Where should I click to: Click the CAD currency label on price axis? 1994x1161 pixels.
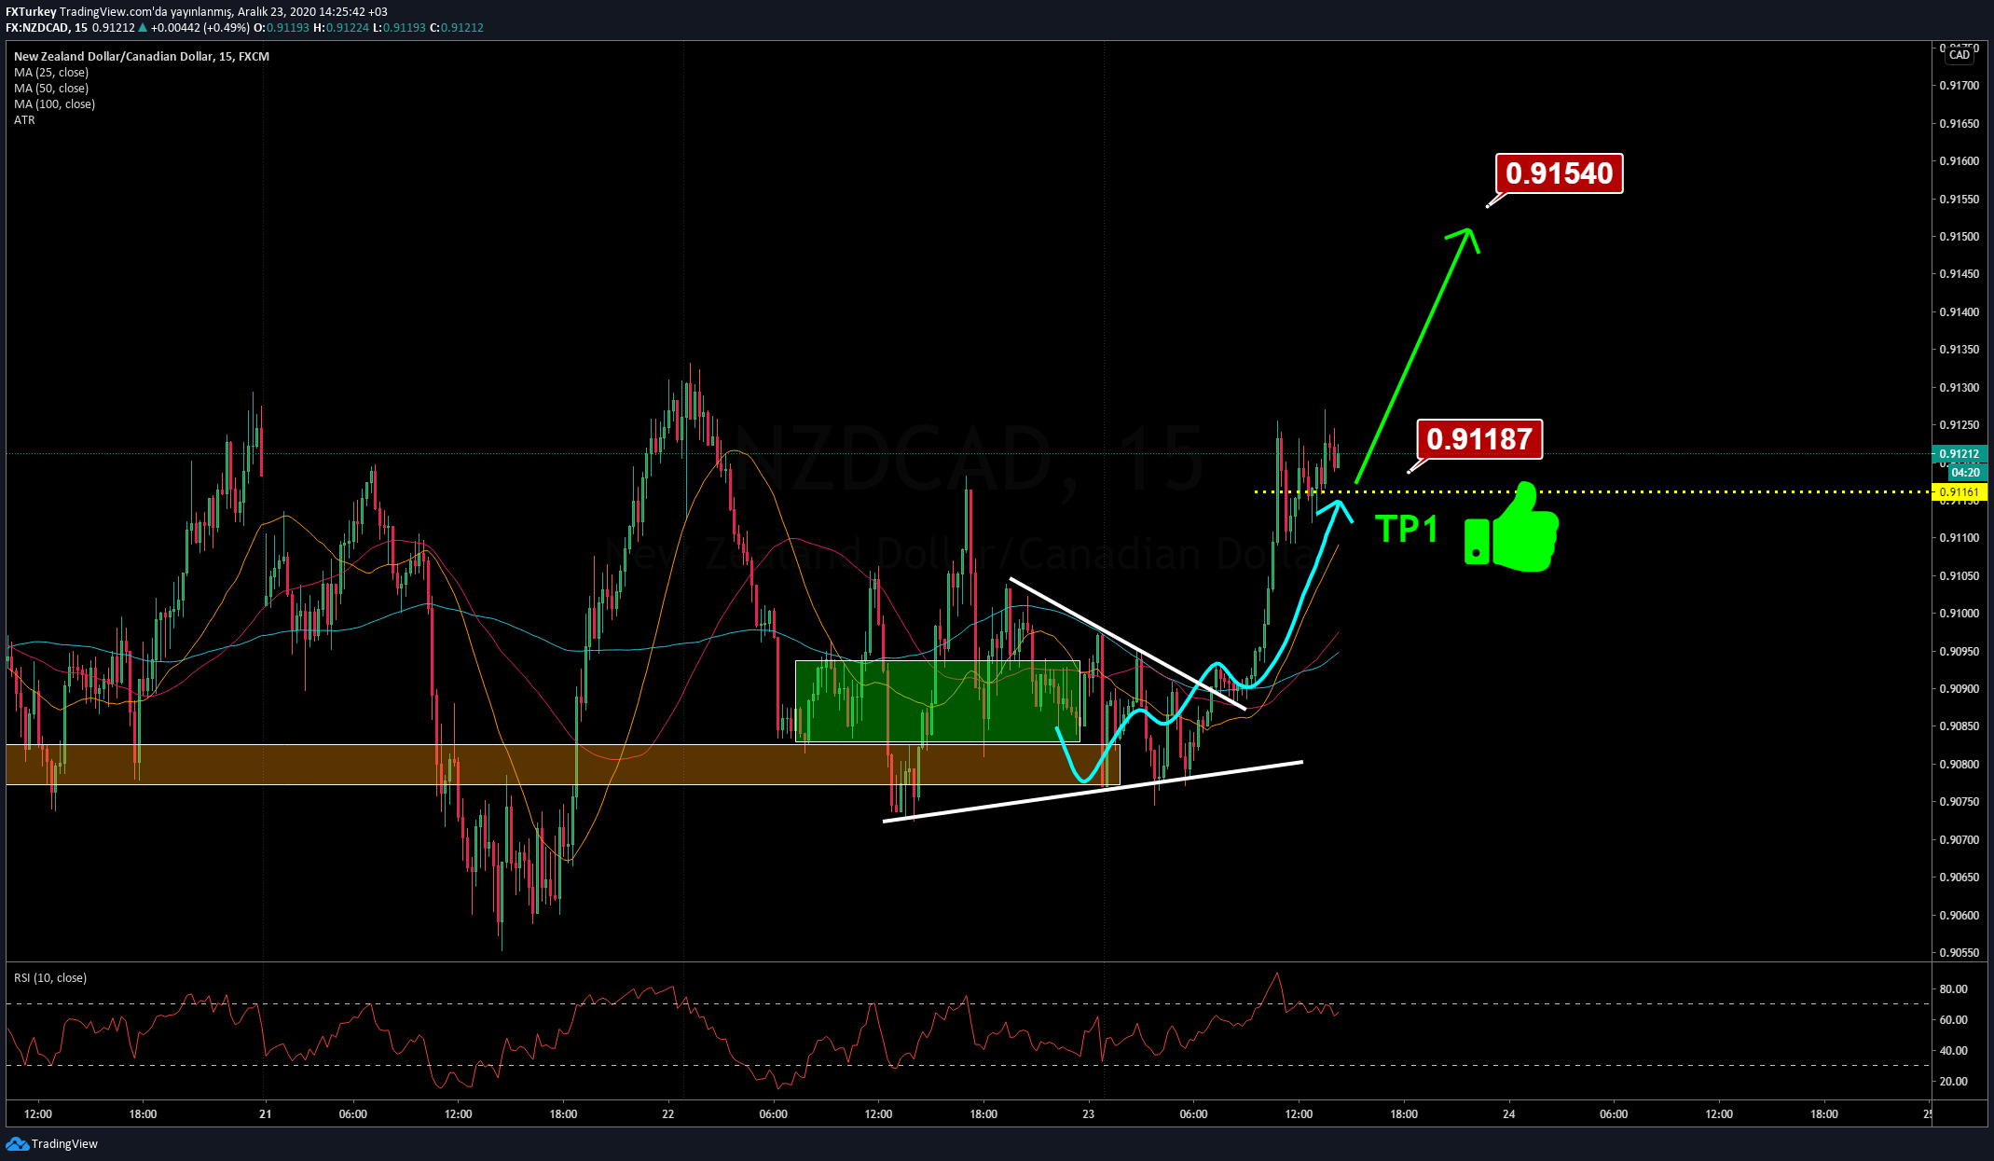click(1960, 55)
